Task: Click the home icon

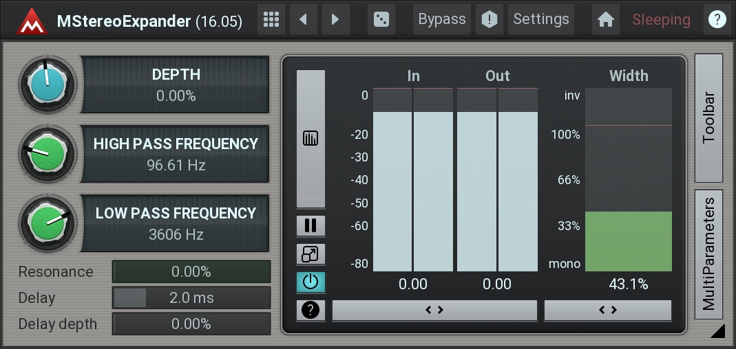Action: (x=605, y=19)
